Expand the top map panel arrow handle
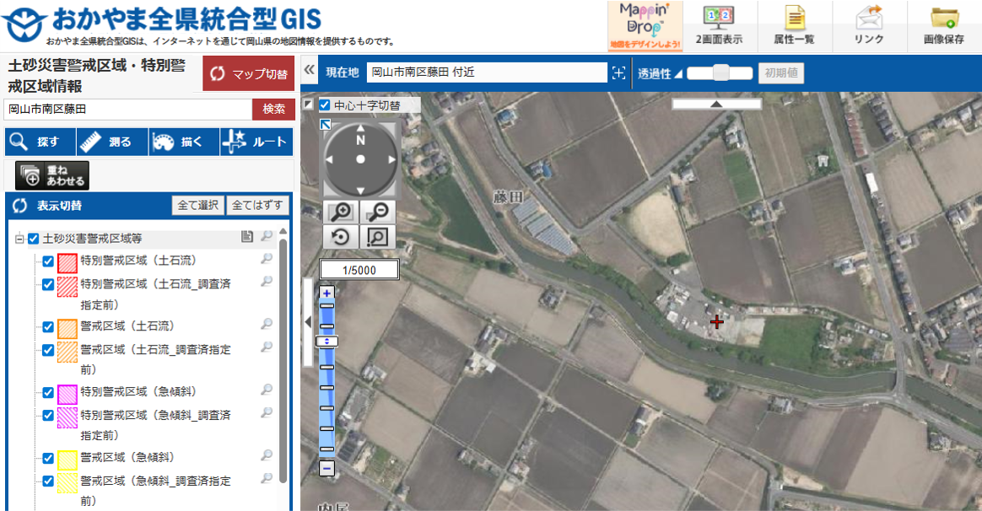Screen dimensions: 982x511 coord(716,104)
